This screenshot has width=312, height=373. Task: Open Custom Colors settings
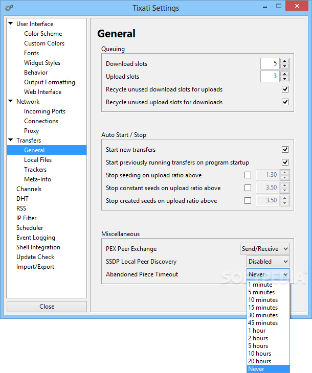(x=44, y=43)
